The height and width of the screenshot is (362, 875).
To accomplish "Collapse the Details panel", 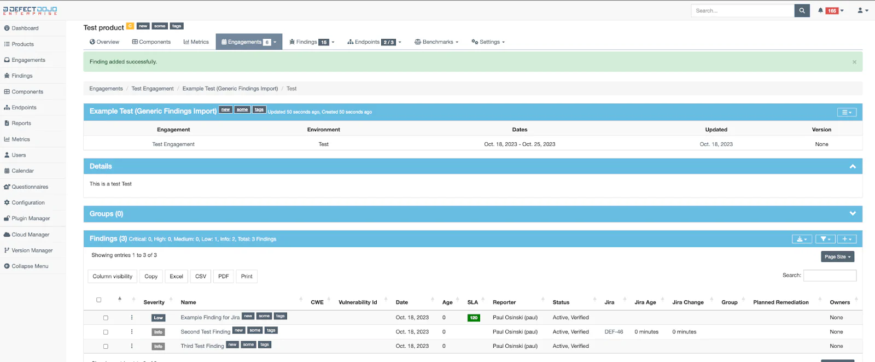I will point(852,166).
